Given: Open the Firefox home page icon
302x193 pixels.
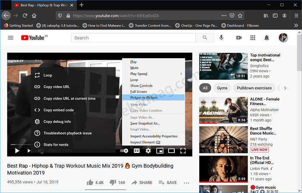Looking at the screenshot, I should [x=34, y=16].
